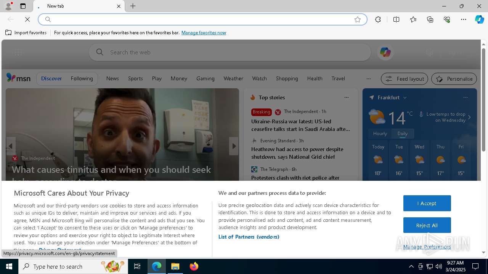
Task: Open the Copilot sidebar icon
Action: 479,19
